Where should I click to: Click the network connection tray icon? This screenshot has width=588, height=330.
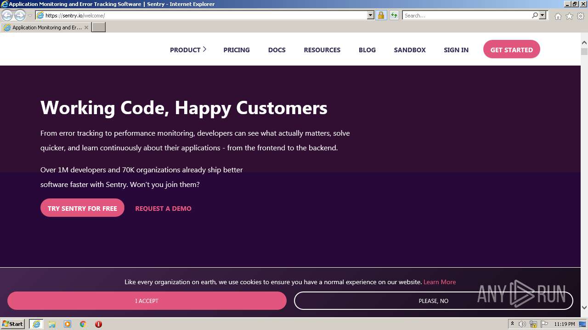533,324
